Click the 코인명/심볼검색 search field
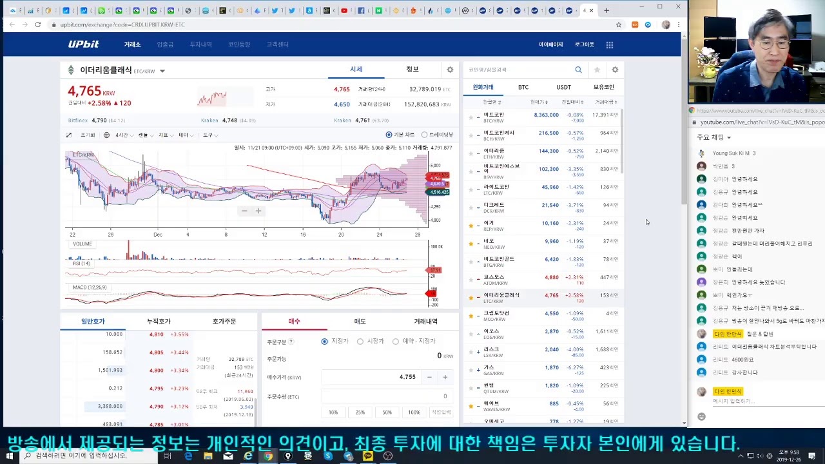 click(x=519, y=70)
